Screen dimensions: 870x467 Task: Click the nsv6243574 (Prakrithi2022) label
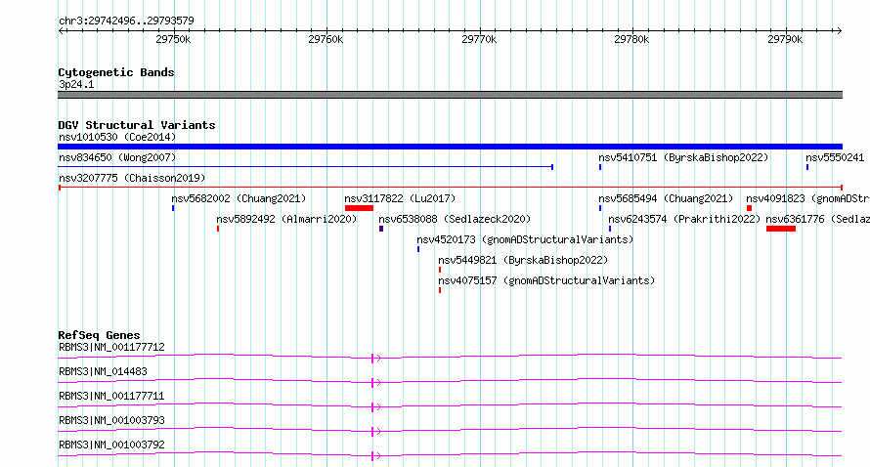[x=684, y=219]
